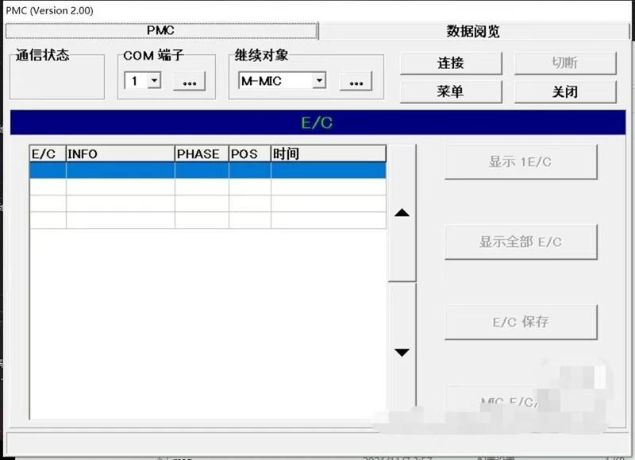
Task: Click the 连接 connect button
Action: click(x=451, y=64)
